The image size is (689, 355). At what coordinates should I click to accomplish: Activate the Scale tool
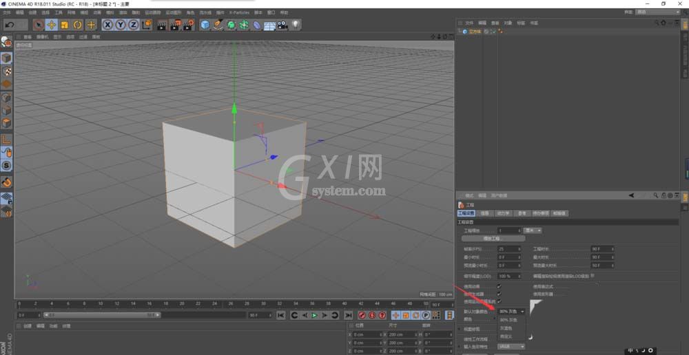65,25
